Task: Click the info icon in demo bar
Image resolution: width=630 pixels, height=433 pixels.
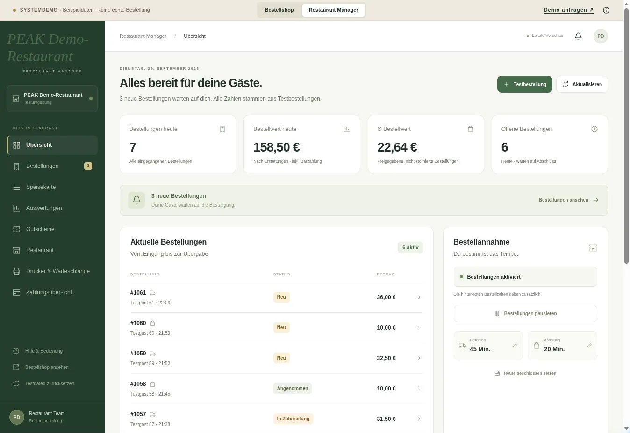Action: click(x=606, y=10)
